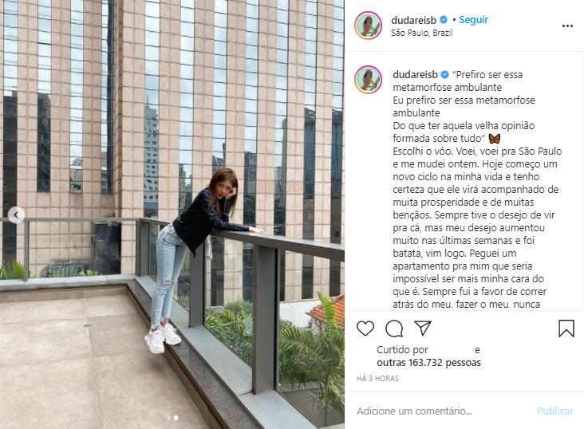The height and width of the screenshot is (429, 584).
Task: Open dudareisb profile picture in header
Action: click(x=368, y=26)
